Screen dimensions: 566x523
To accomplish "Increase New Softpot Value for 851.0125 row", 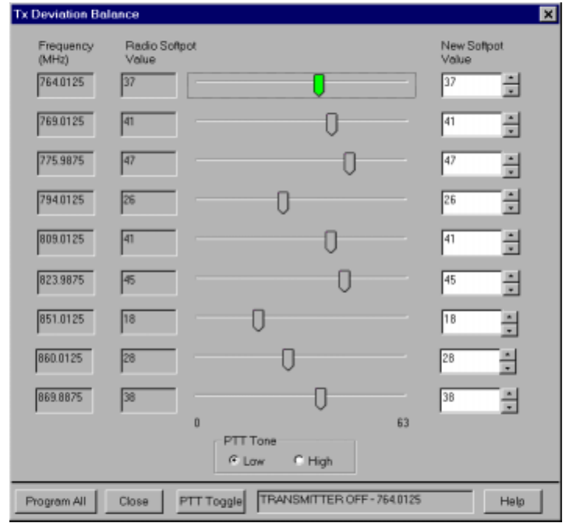I will [x=509, y=317].
